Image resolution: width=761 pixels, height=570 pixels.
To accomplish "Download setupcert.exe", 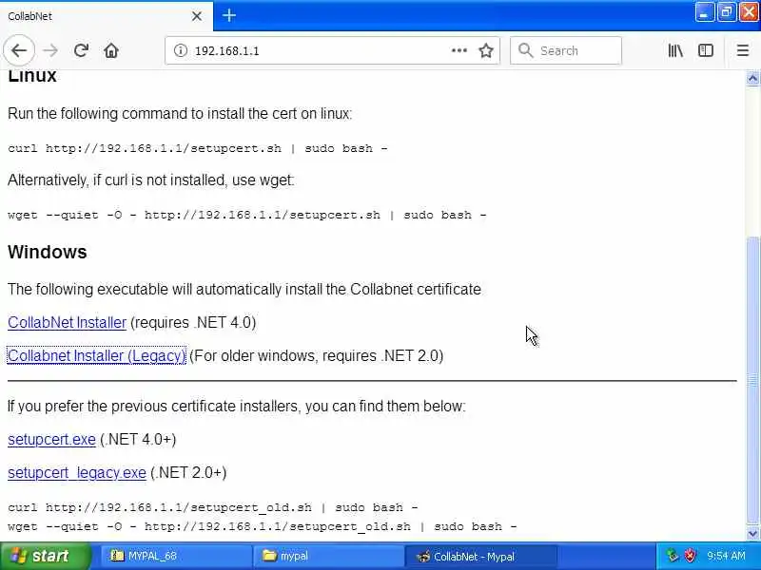I will pyautogui.click(x=51, y=440).
